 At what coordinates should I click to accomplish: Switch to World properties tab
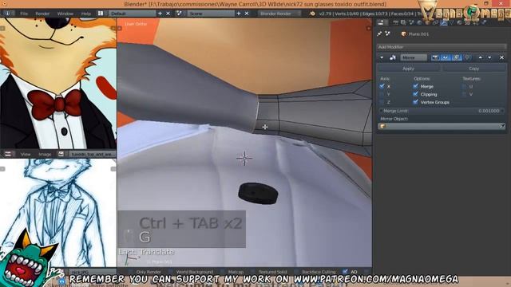pyautogui.click(x=420, y=22)
